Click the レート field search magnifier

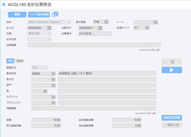pyautogui.click(x=155, y=22)
